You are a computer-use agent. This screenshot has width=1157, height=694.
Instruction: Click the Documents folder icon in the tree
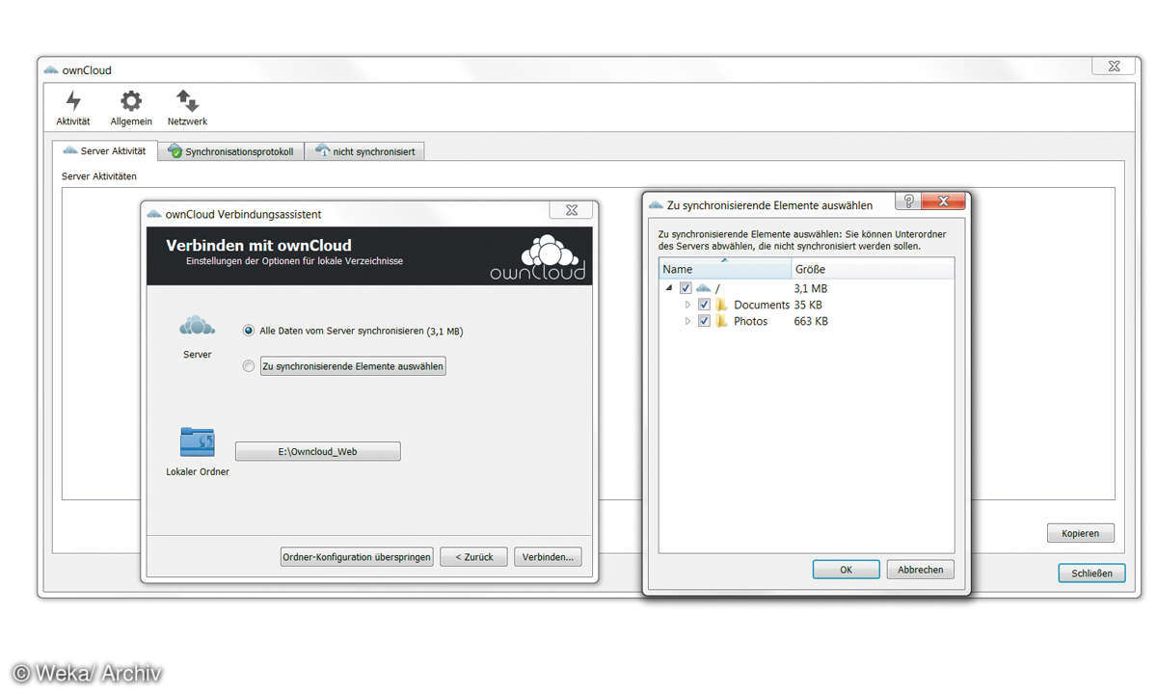721,305
